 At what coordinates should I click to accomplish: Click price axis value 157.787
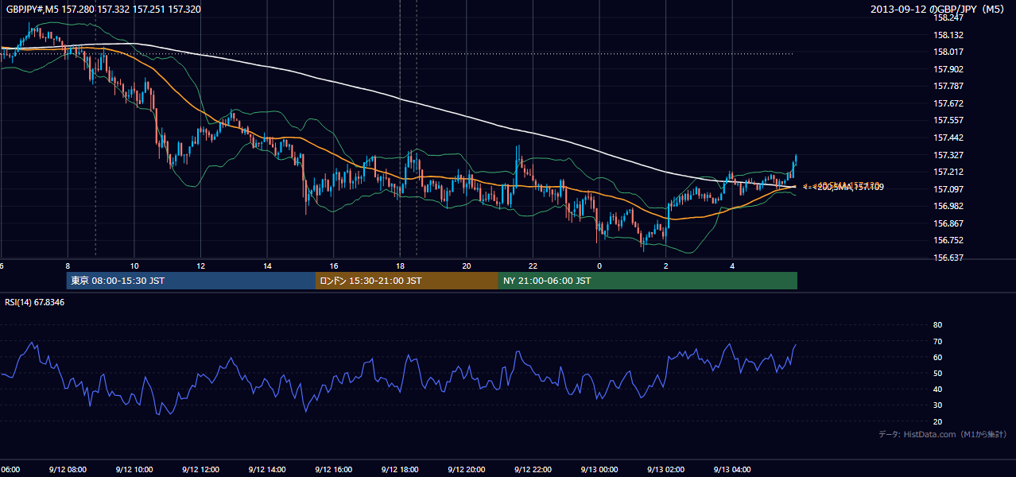949,86
